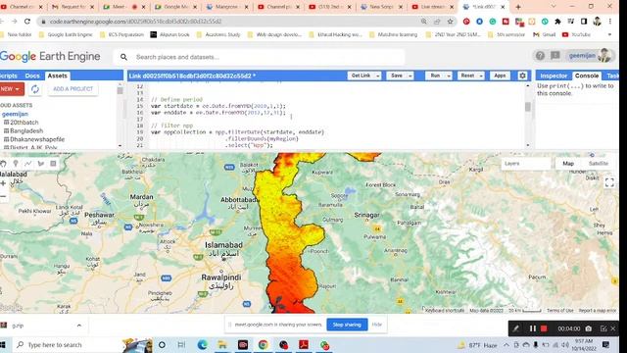Open Windows Task View button
This screenshot has height=353, width=627.
coord(181,344)
